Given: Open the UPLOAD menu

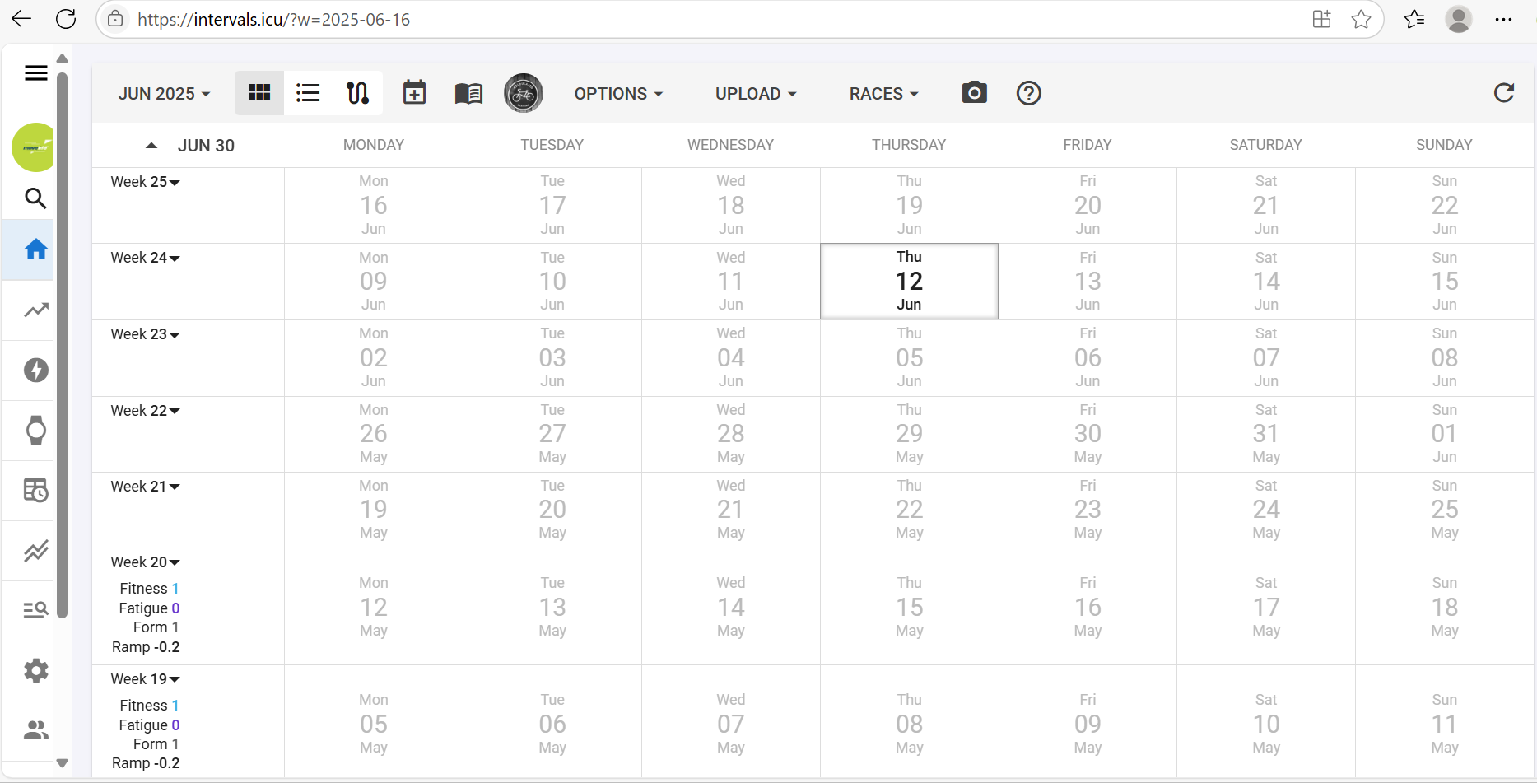Looking at the screenshot, I should pos(755,94).
